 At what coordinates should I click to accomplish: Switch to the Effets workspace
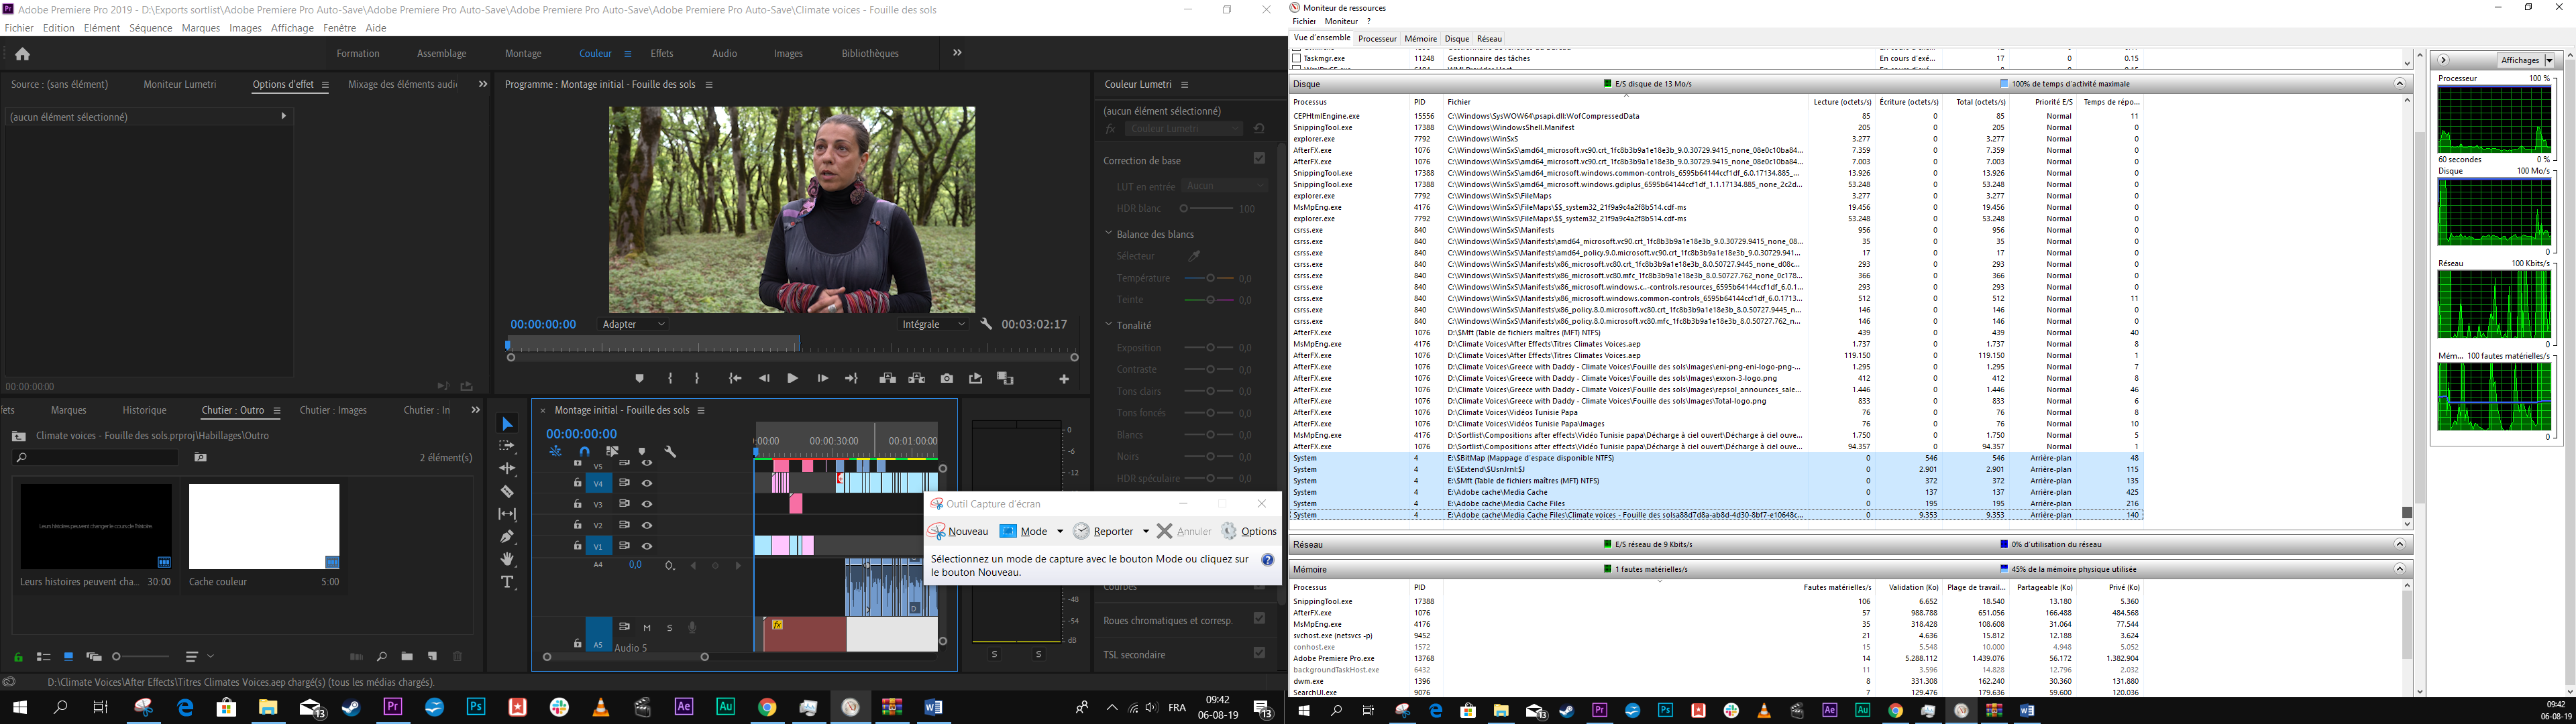pyautogui.click(x=662, y=54)
